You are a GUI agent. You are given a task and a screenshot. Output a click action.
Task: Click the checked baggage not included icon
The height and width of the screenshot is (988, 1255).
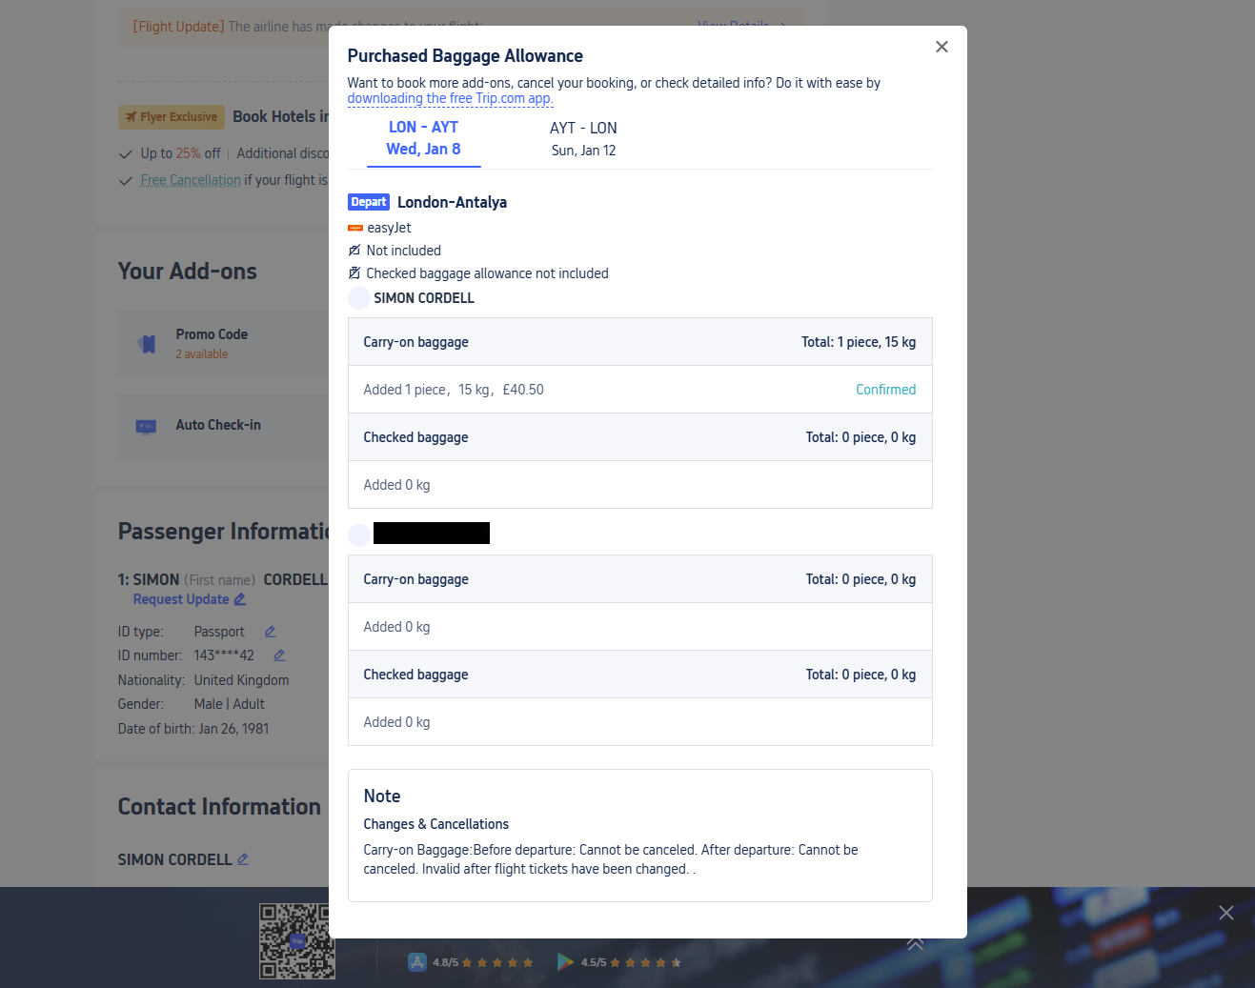tap(354, 273)
